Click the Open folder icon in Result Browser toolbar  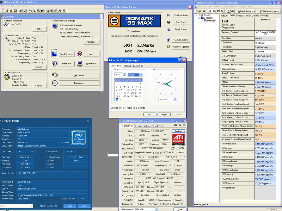(200, 11)
